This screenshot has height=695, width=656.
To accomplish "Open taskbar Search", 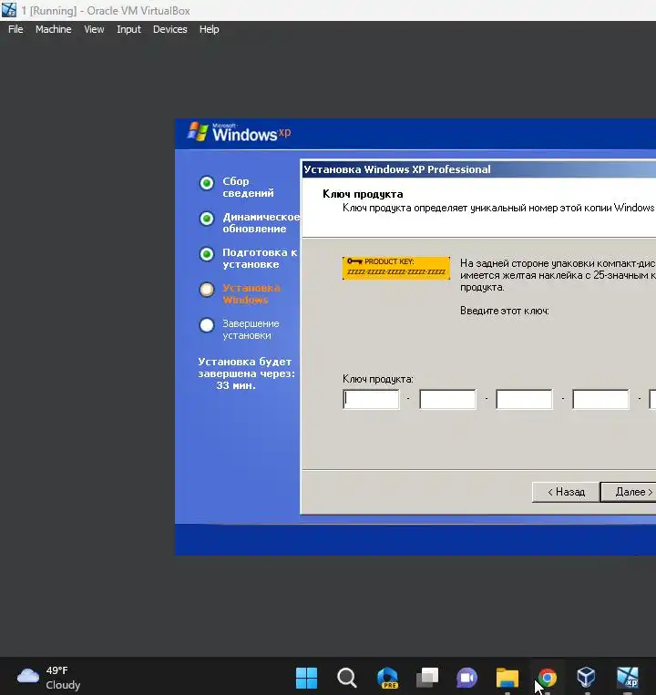I will [346, 678].
